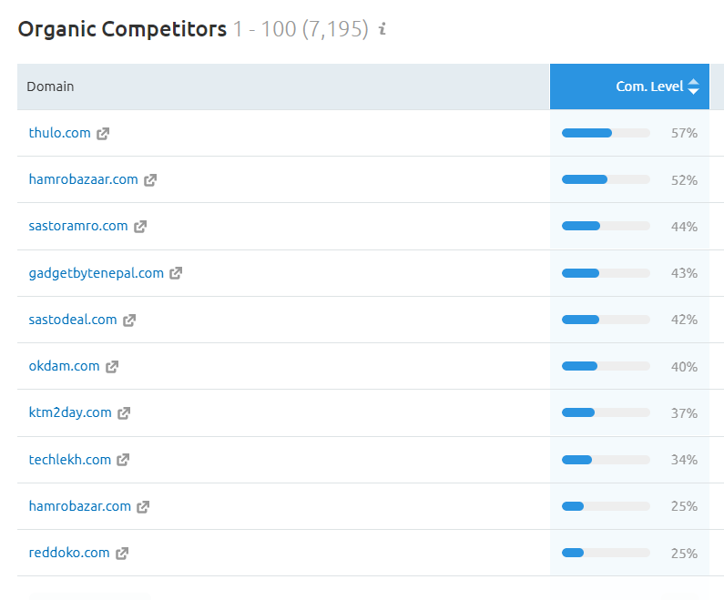This screenshot has width=724, height=600.
Task: Open the okdam.com domain link
Action: [x=64, y=366]
